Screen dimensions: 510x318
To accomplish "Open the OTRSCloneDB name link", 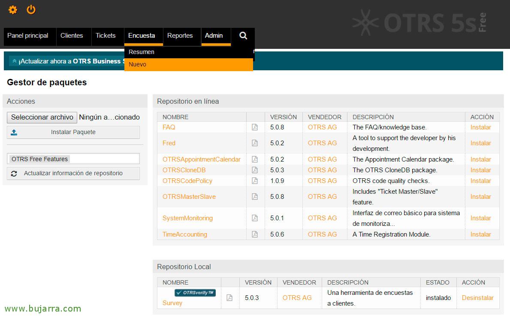I will tap(184, 170).
